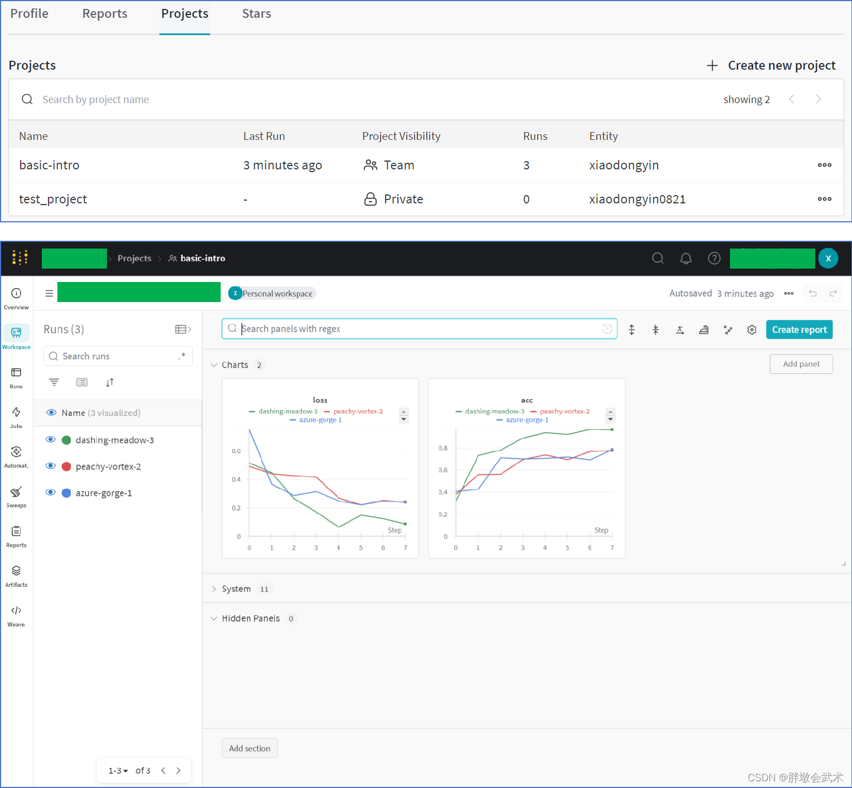Click Search panels with regex field

[x=419, y=329]
